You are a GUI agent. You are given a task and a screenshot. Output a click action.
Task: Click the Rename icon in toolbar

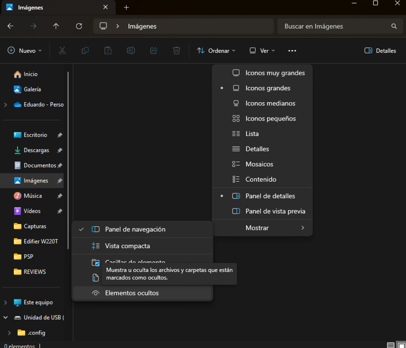click(x=131, y=50)
